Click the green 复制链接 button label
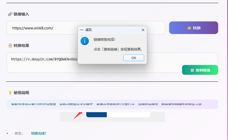 203,70
